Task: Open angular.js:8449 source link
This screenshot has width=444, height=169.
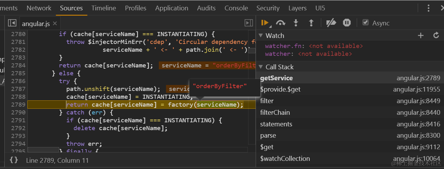Action: click(418, 101)
